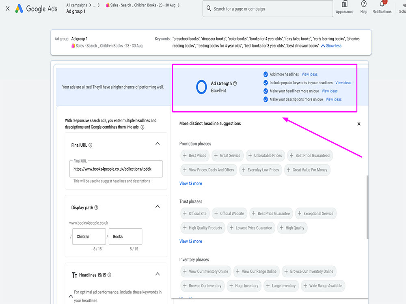Add the 'Great Value For Money' suggestion
Image resolution: width=406 pixels, height=304 pixels.
(307, 170)
